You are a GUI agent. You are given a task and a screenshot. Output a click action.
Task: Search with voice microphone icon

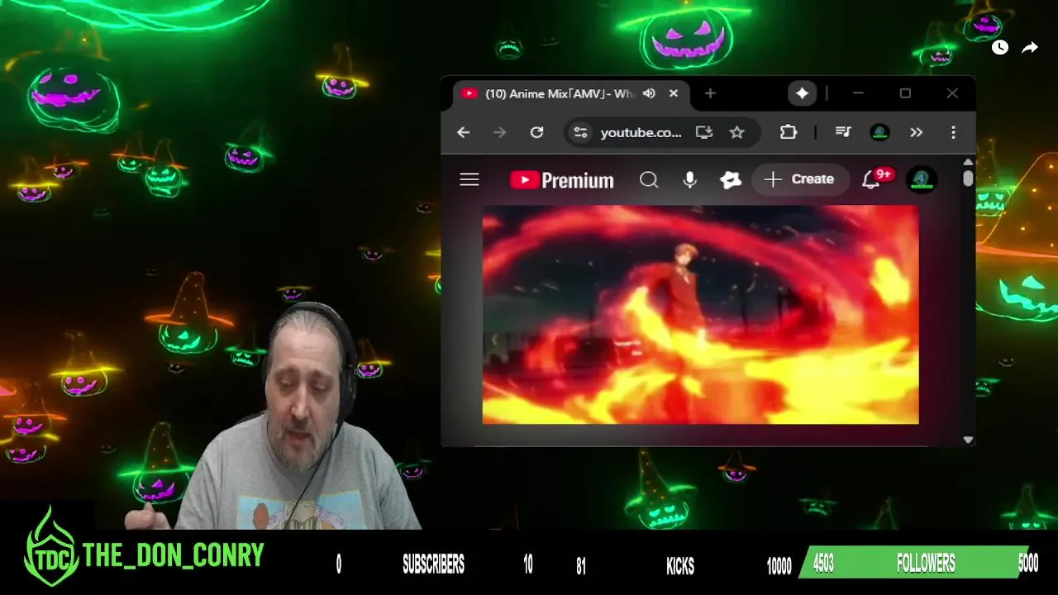pos(690,179)
